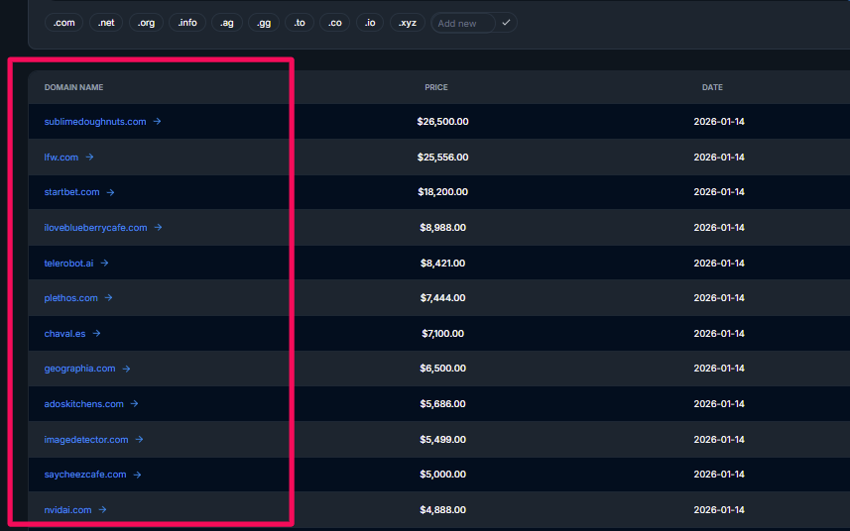Focus the Add new extension input field
850x531 pixels.
tap(463, 23)
